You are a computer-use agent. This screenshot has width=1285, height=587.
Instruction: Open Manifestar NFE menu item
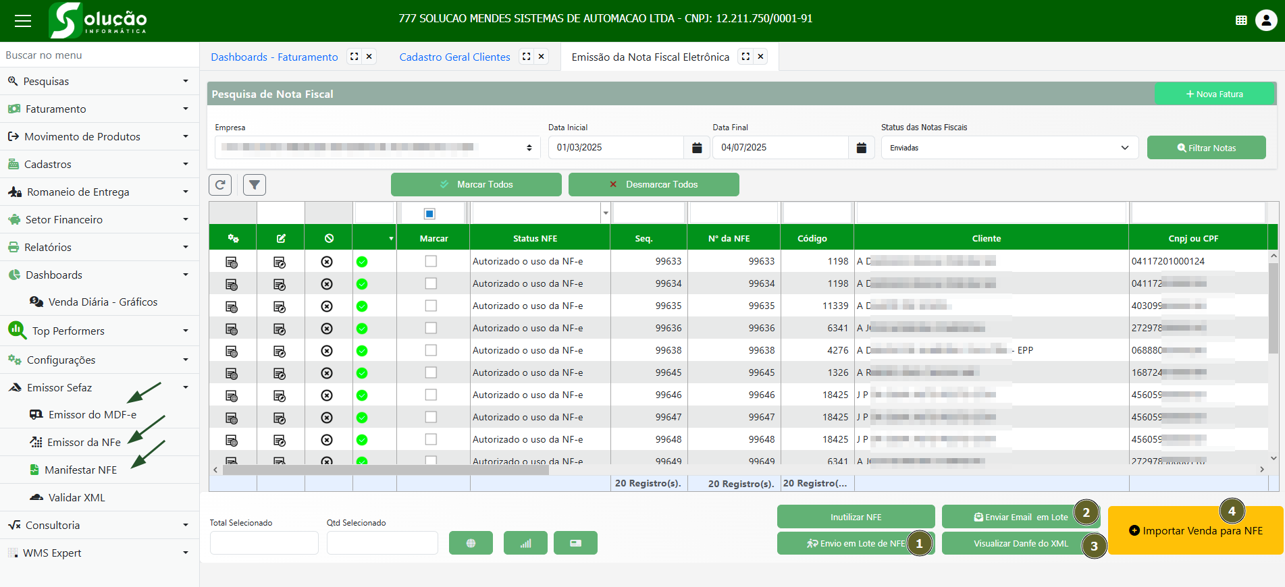coord(80,470)
